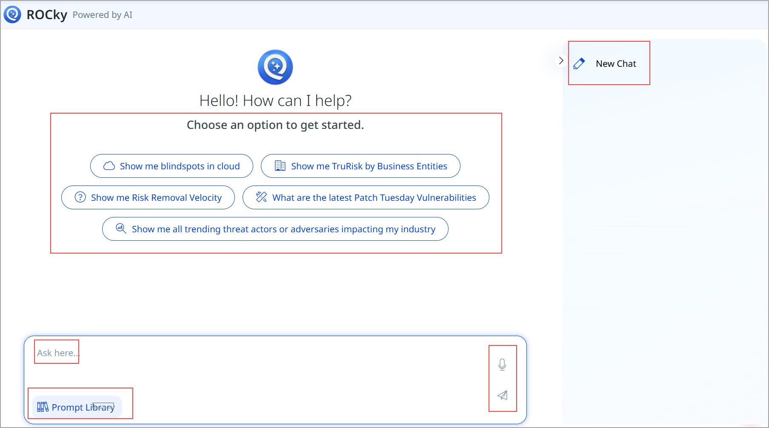This screenshot has height=428, width=769.
Task: Choose Show me blindspots in cloud
Action: click(x=171, y=166)
